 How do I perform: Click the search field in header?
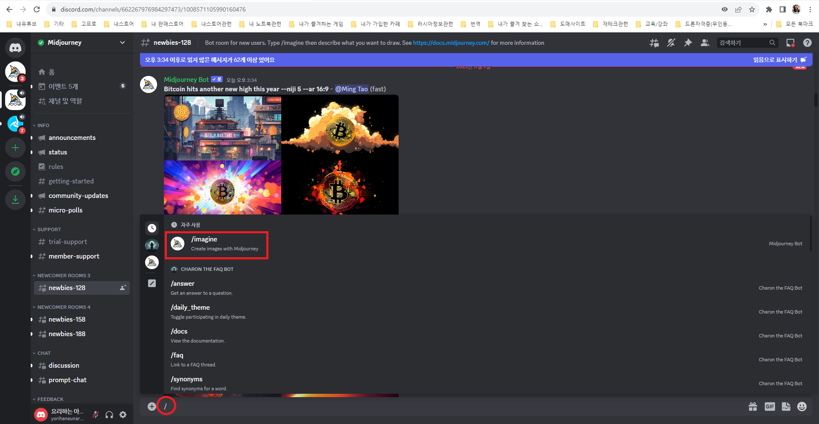point(747,43)
